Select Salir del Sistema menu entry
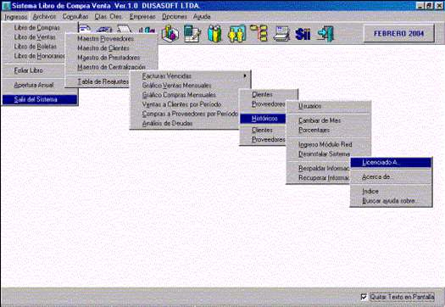Image resolution: width=445 pixels, height=307 pixels. pos(40,99)
